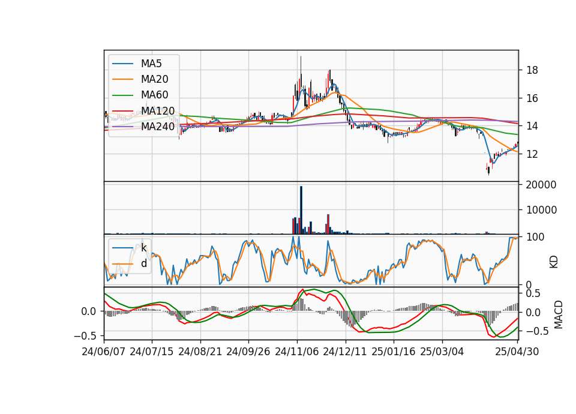Image resolution: width=576 pixels, height=414 pixels.
Task: Click the left MACD axis value −0.5
Action: 85,336
